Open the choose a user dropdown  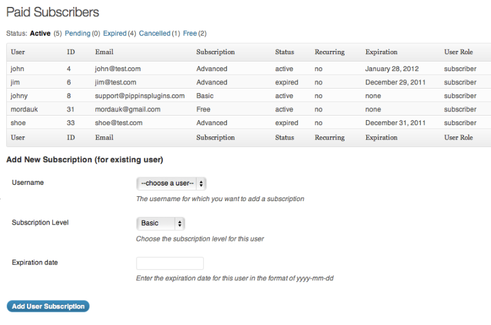pyautogui.click(x=171, y=184)
